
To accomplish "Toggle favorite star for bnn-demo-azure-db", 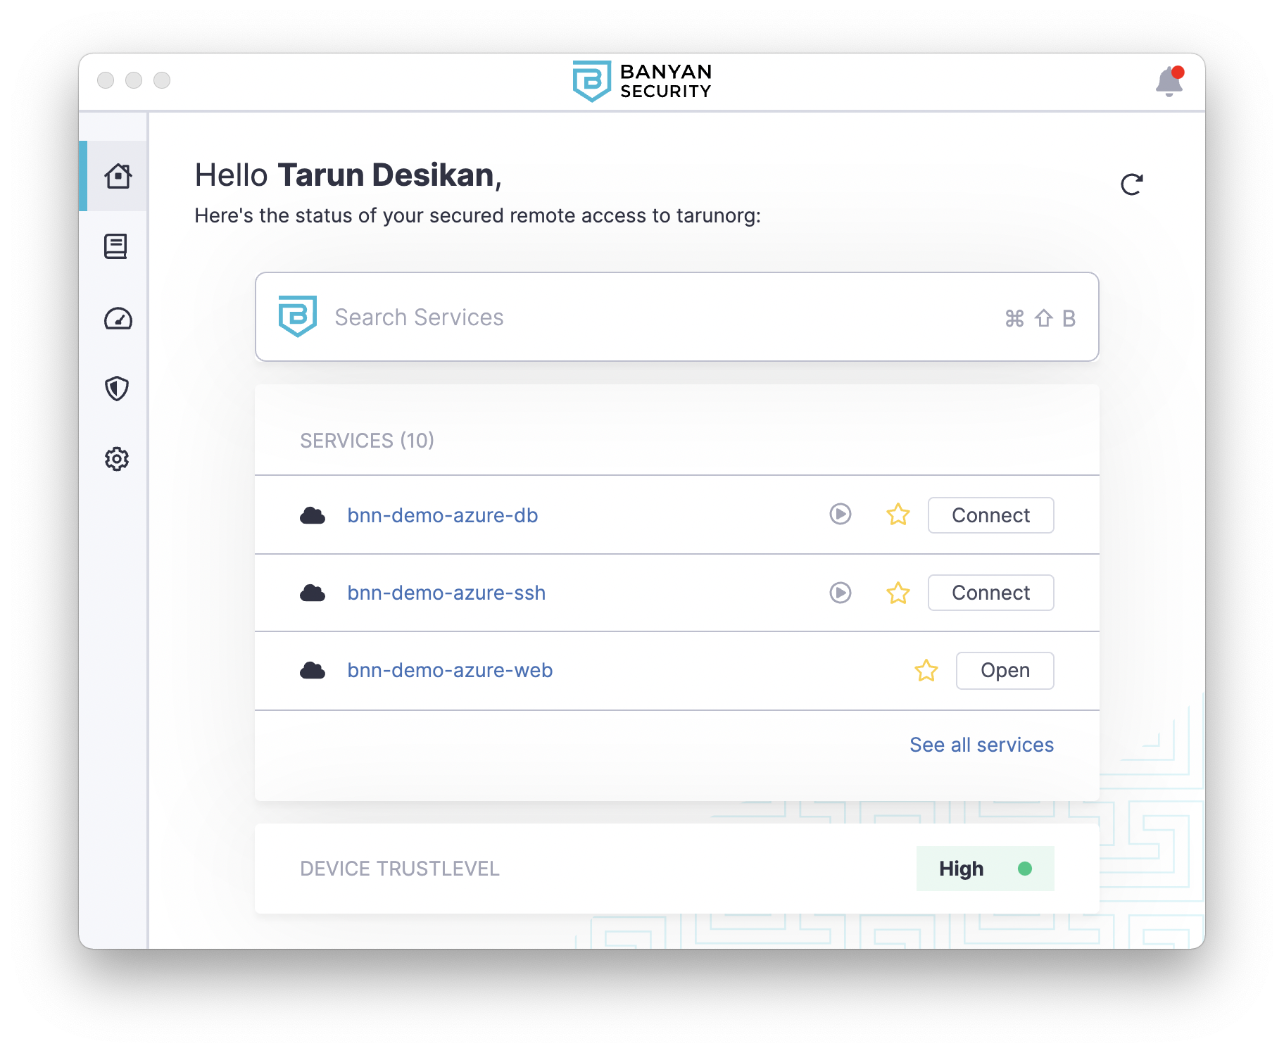I will coord(898,515).
